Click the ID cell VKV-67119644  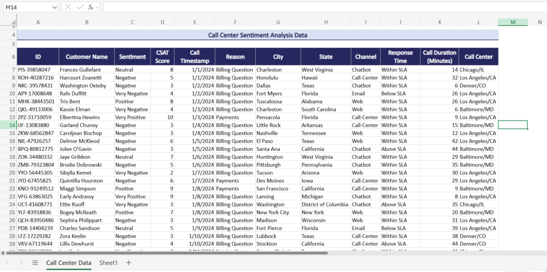click(x=38, y=244)
